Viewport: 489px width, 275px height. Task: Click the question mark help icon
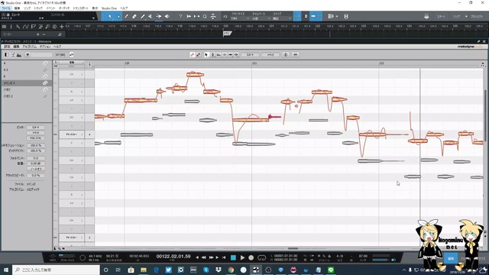click(180, 16)
